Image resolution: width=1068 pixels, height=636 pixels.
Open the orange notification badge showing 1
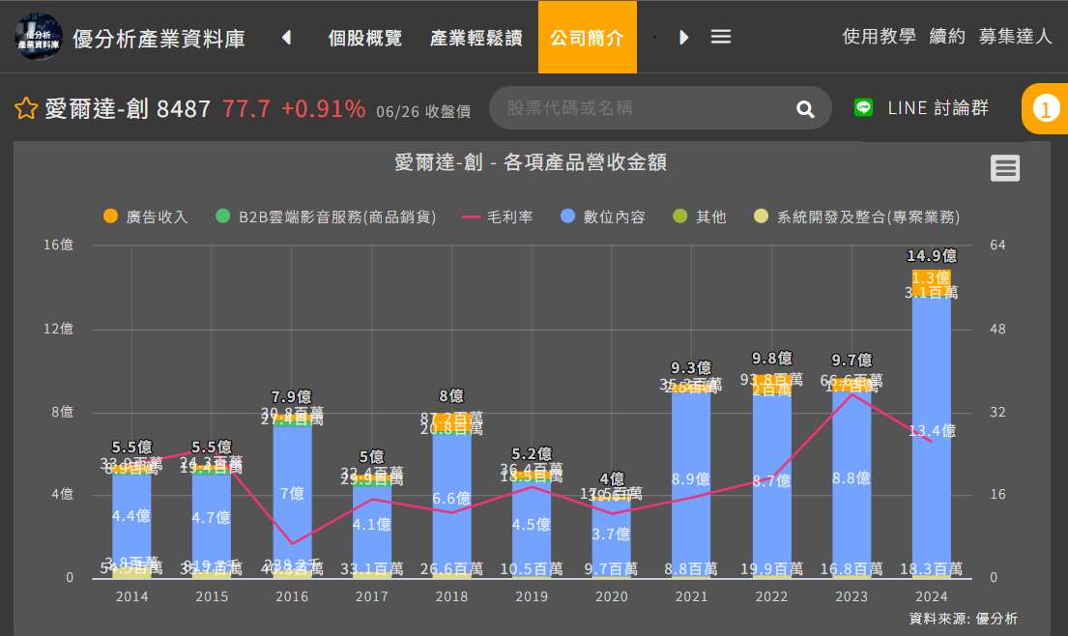[1046, 108]
